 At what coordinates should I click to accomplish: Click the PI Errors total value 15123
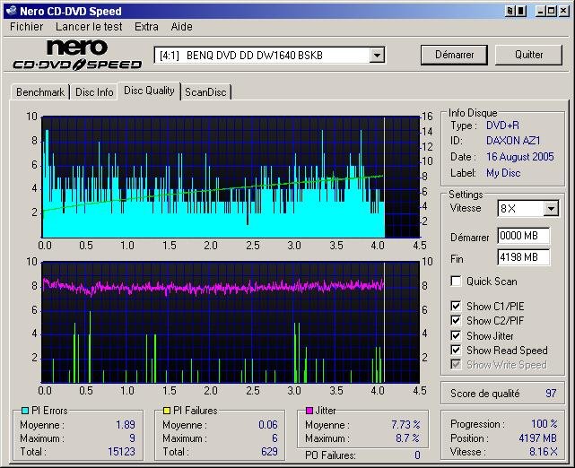coord(121,451)
